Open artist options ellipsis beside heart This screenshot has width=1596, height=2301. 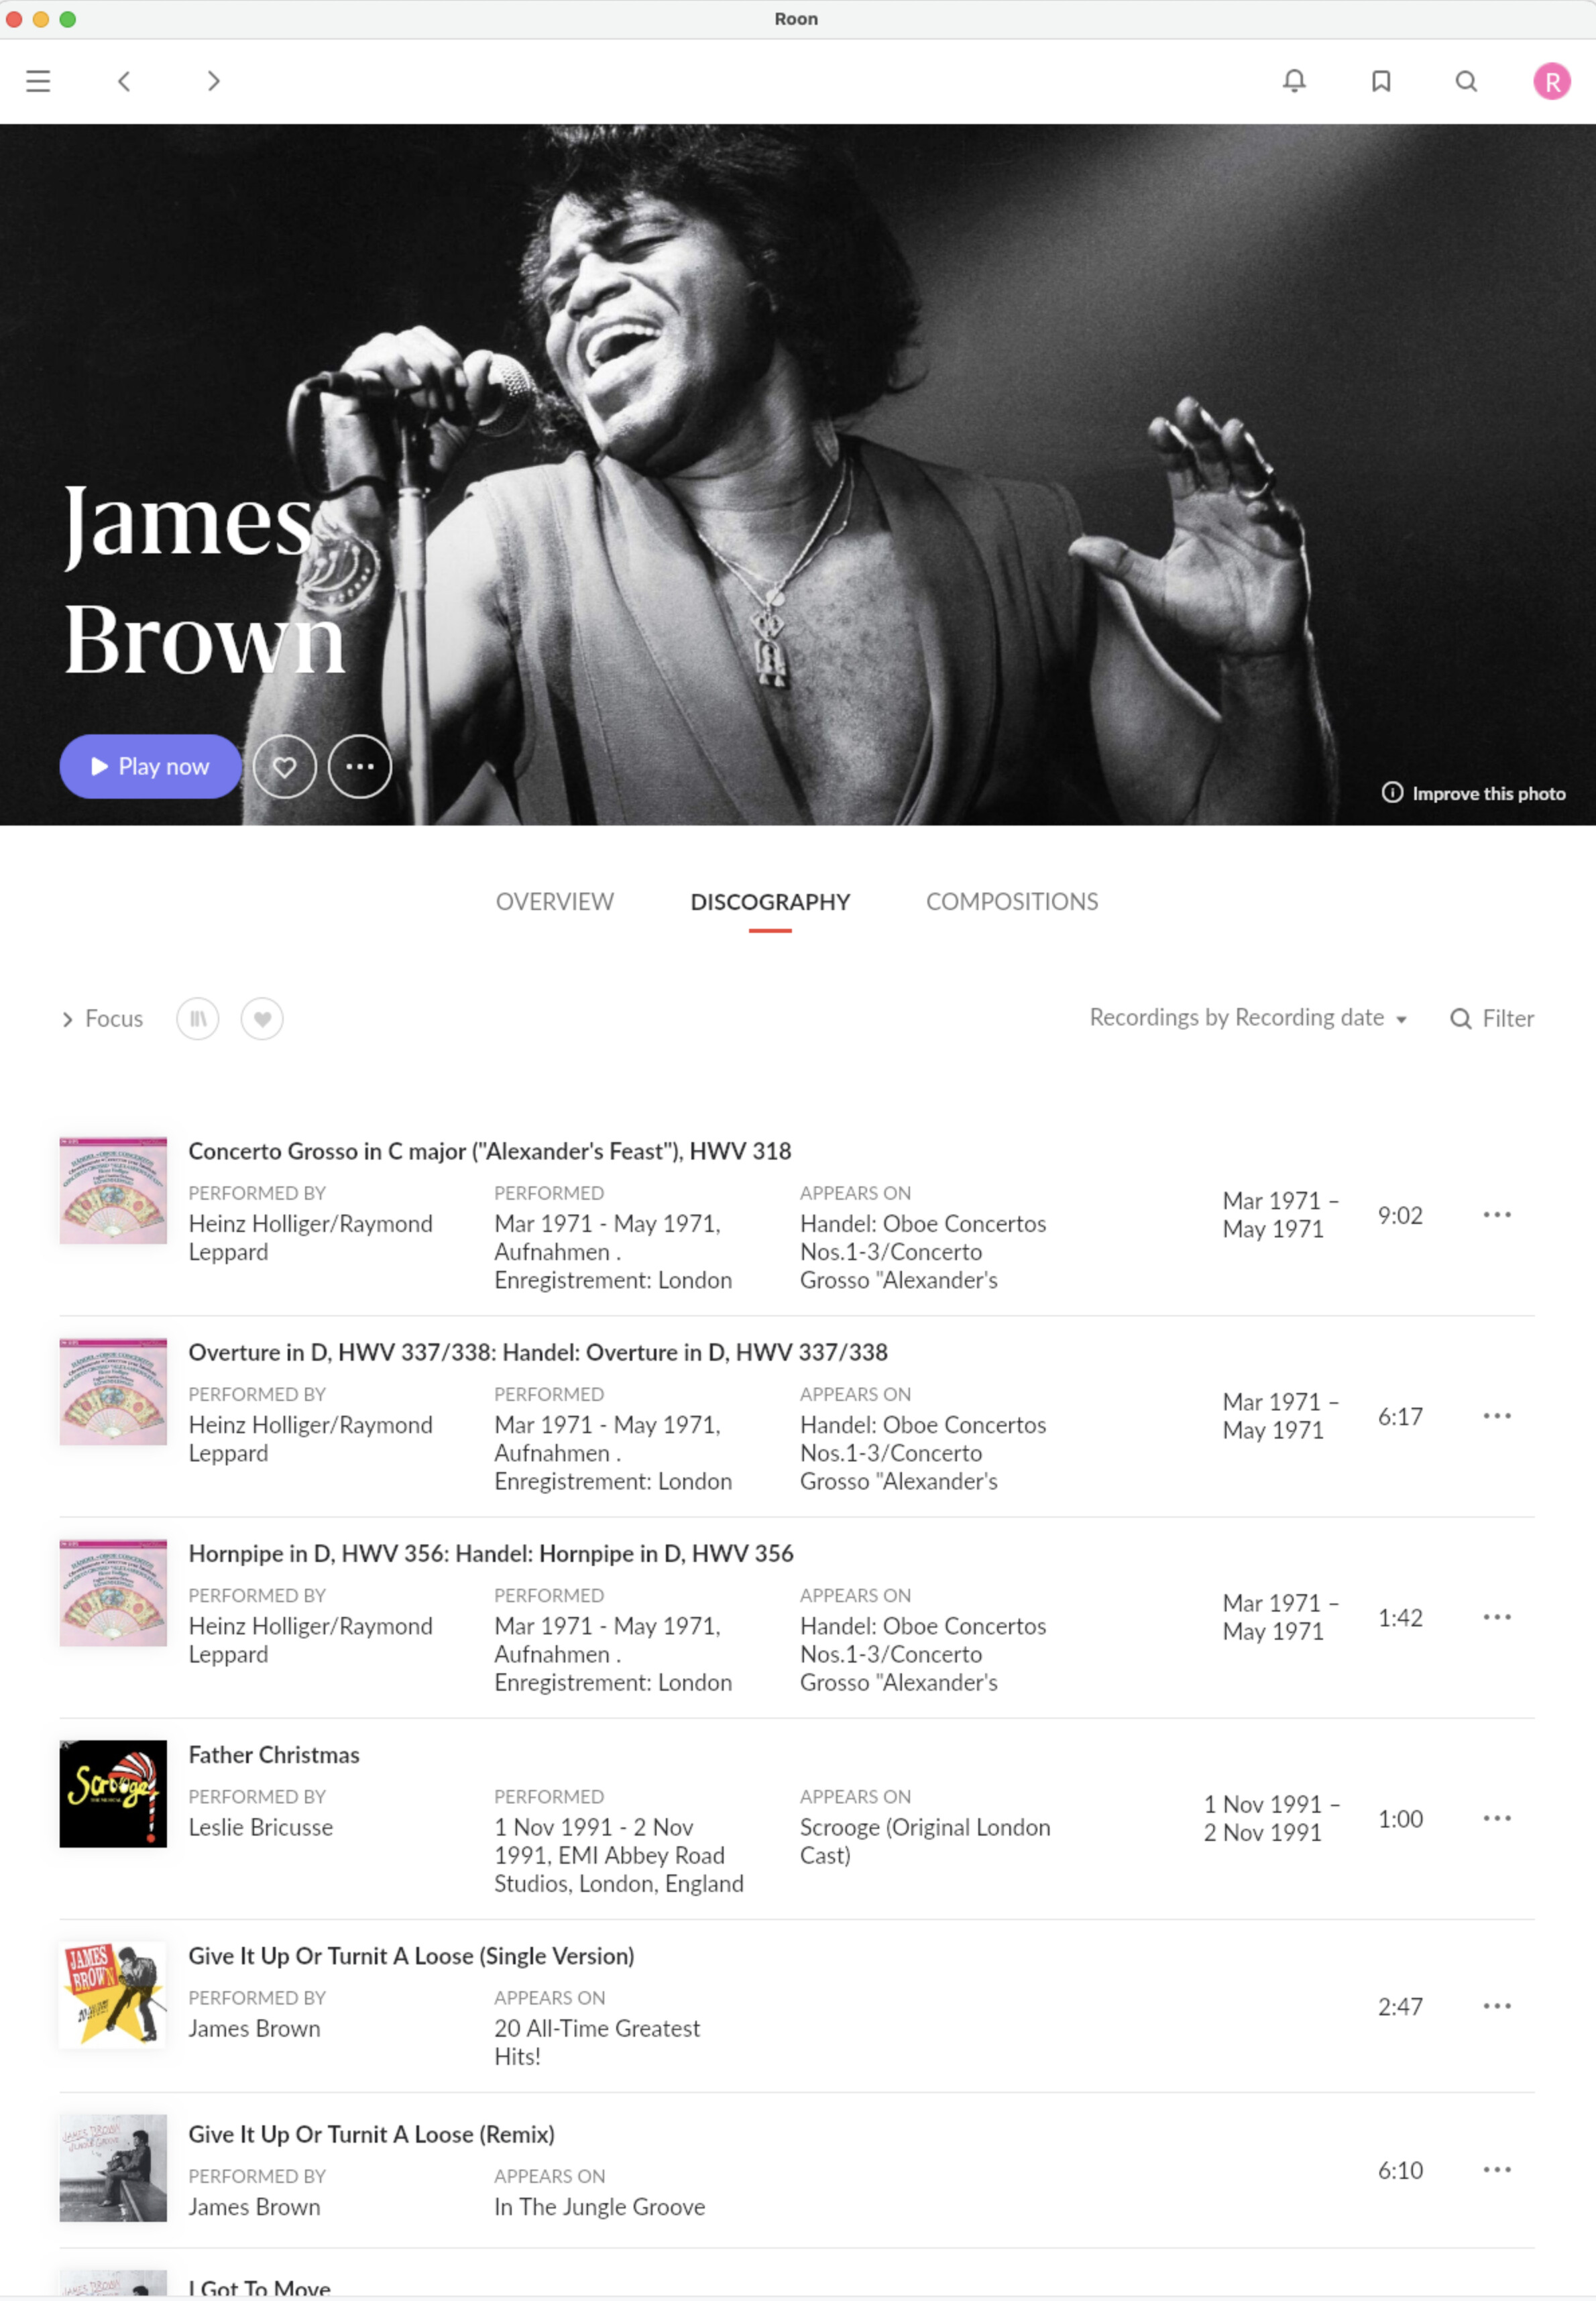[x=360, y=766]
